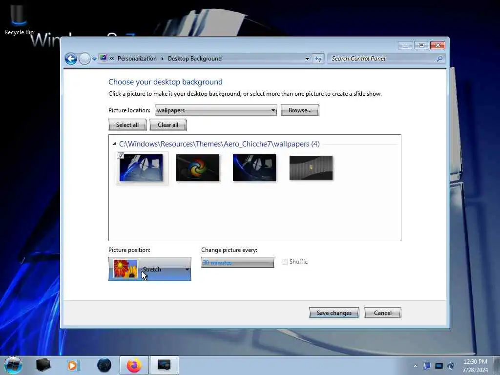
Task: Collapse the wallpapers folder group
Action: [x=114, y=144]
